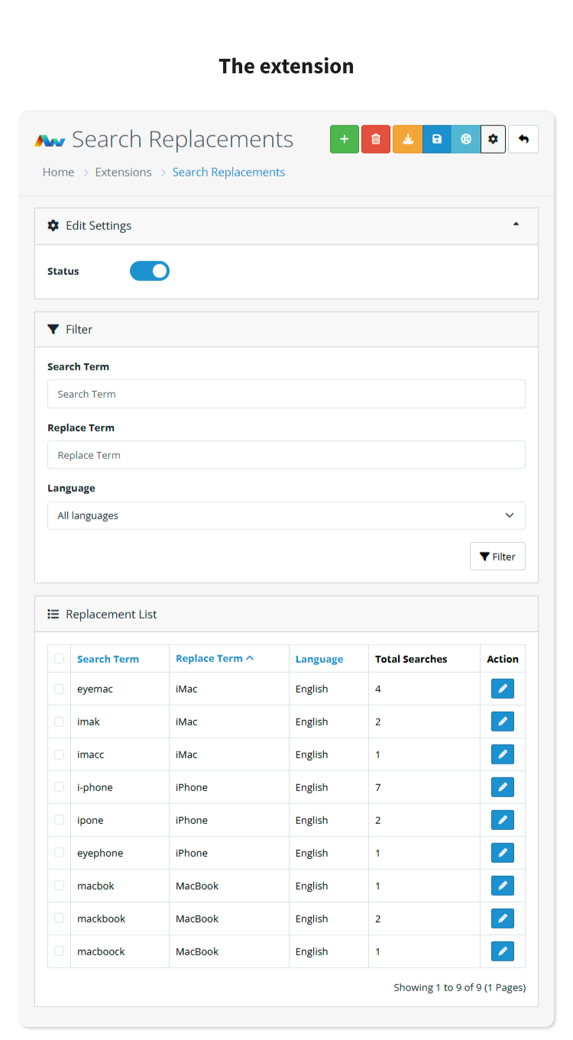The width and height of the screenshot is (573, 1040).
Task: Collapse the Edit Settings panel caret
Action: (x=516, y=224)
